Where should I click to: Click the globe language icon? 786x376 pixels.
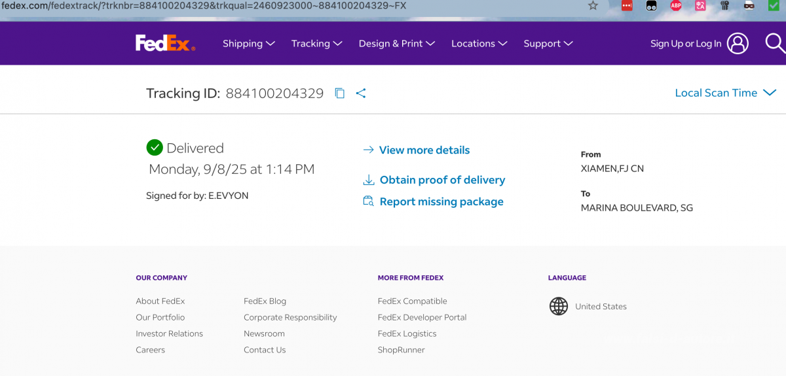tap(559, 306)
